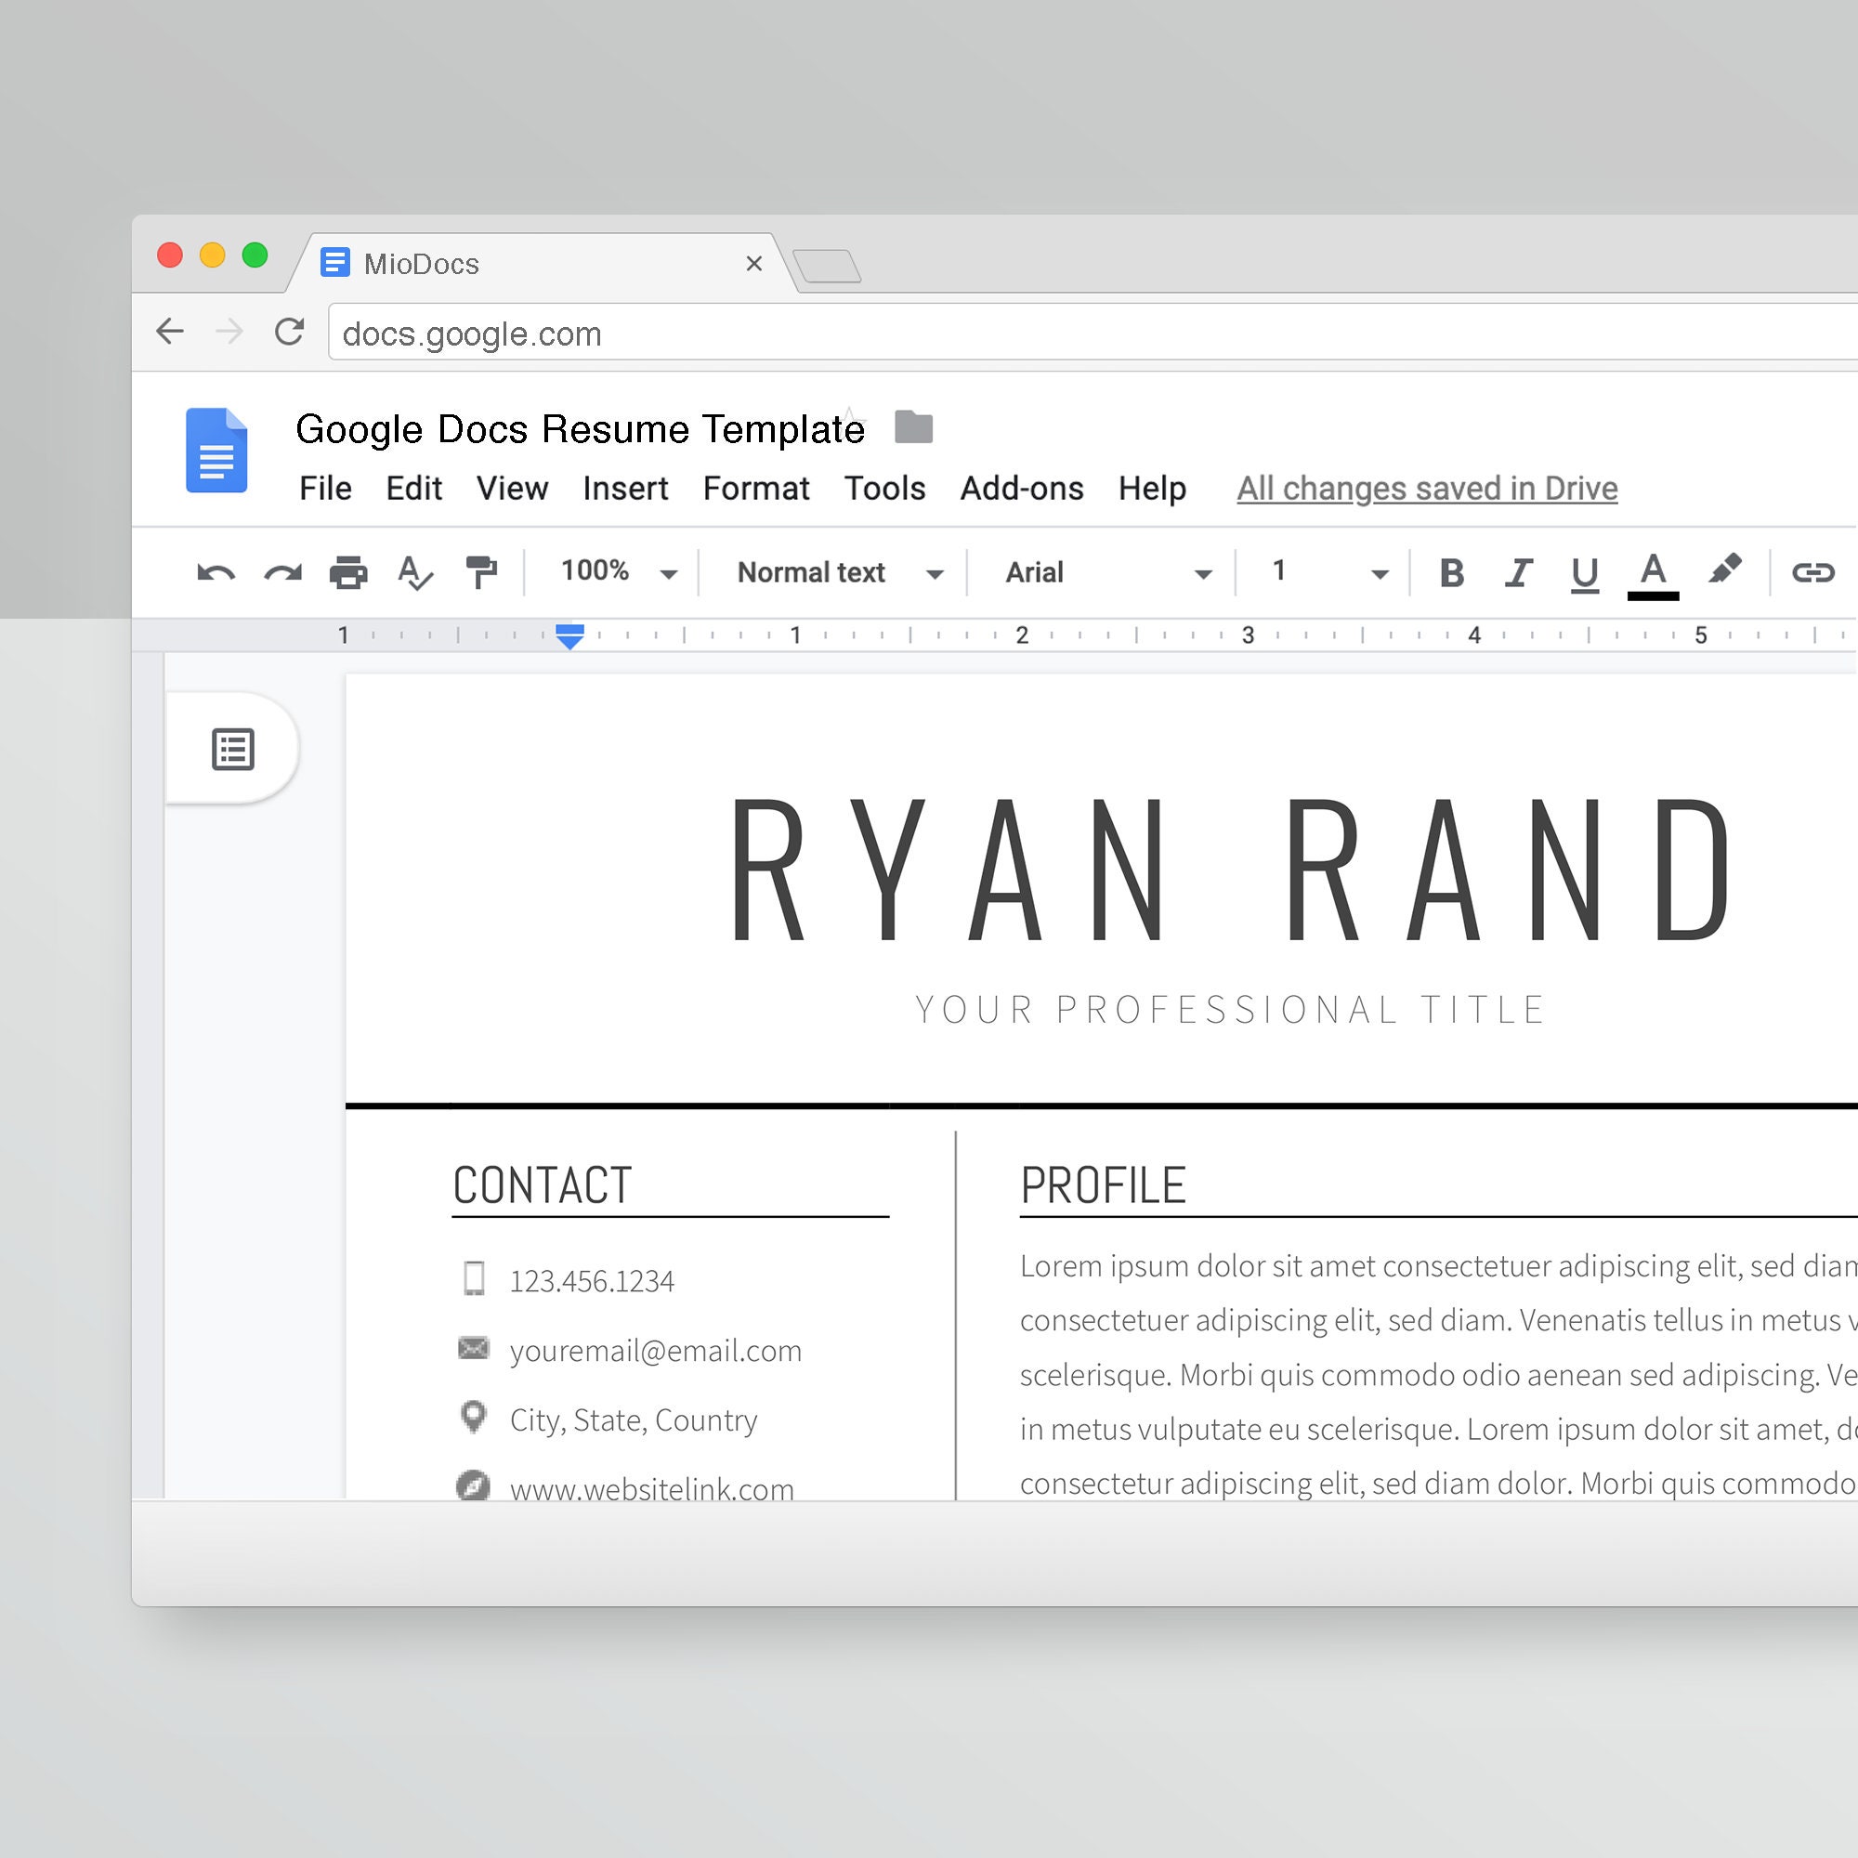Toggle bold formatting

[1451, 571]
